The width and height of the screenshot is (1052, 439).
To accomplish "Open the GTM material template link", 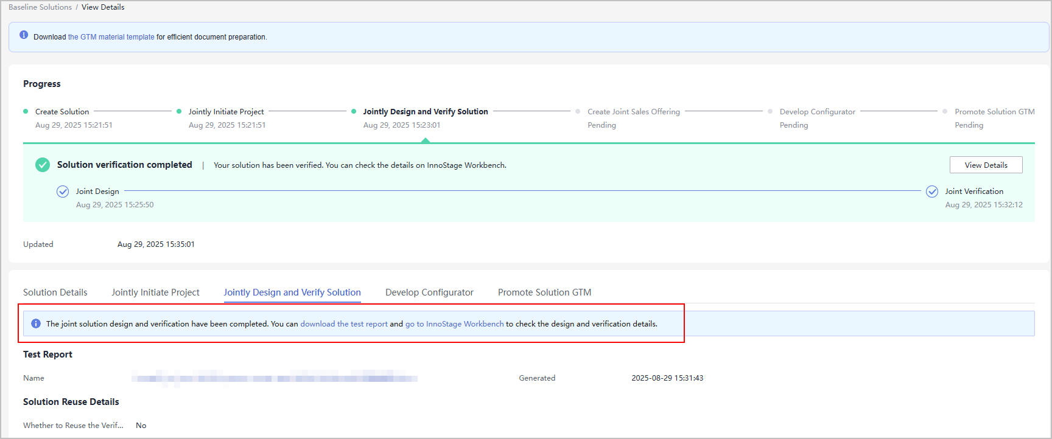I will tap(111, 37).
